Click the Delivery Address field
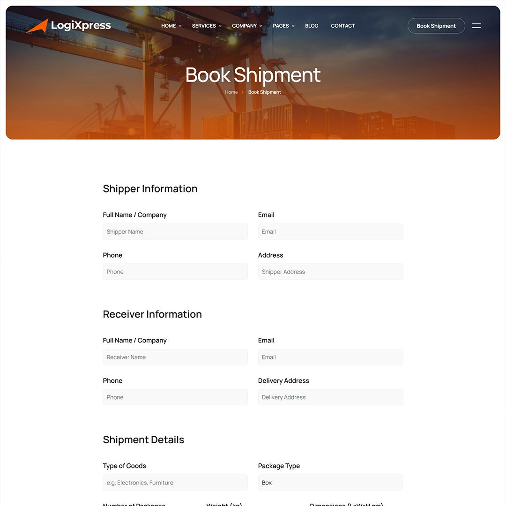Screen dimensions: 506x506 pos(330,397)
